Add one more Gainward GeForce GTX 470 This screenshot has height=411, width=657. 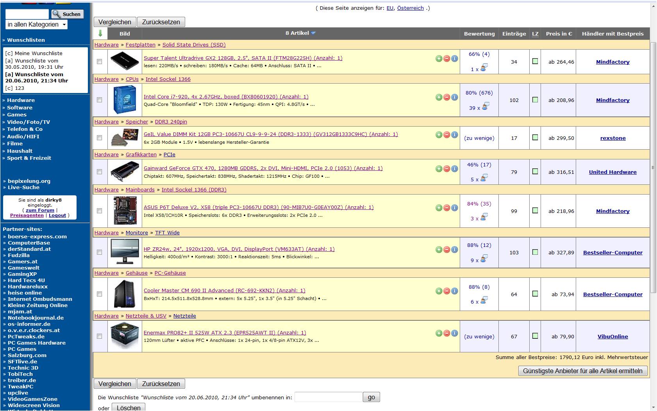click(x=439, y=169)
